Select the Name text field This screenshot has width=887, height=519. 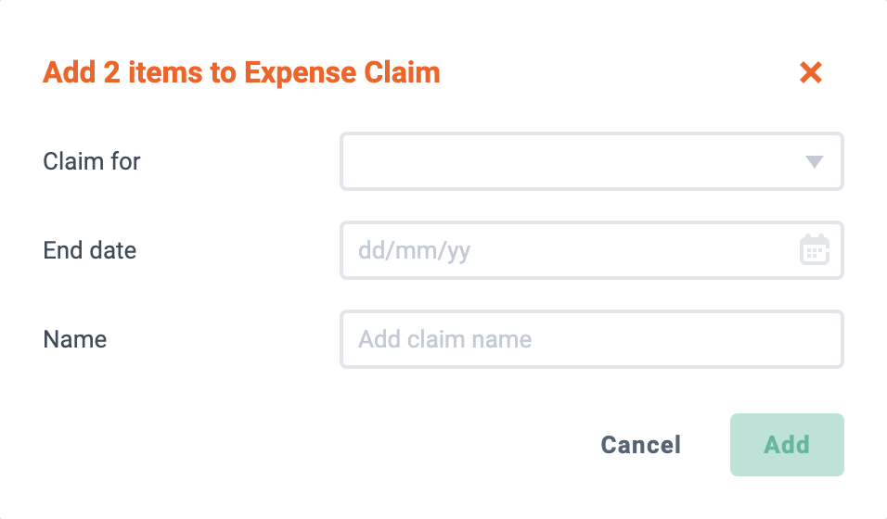[x=592, y=339]
